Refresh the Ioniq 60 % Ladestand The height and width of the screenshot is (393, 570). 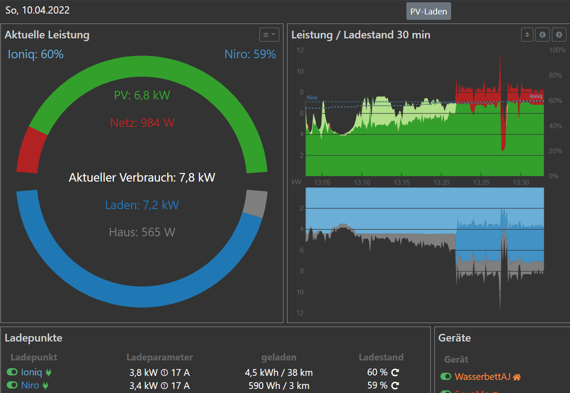point(395,373)
